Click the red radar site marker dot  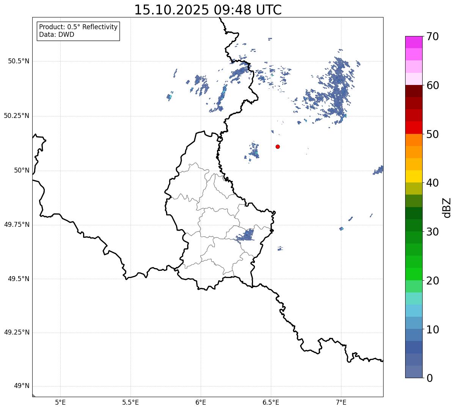click(278, 146)
